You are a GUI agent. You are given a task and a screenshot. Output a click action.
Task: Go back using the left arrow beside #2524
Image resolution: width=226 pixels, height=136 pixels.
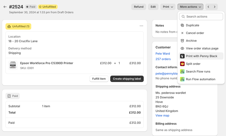pyautogui.click(x=5, y=7)
